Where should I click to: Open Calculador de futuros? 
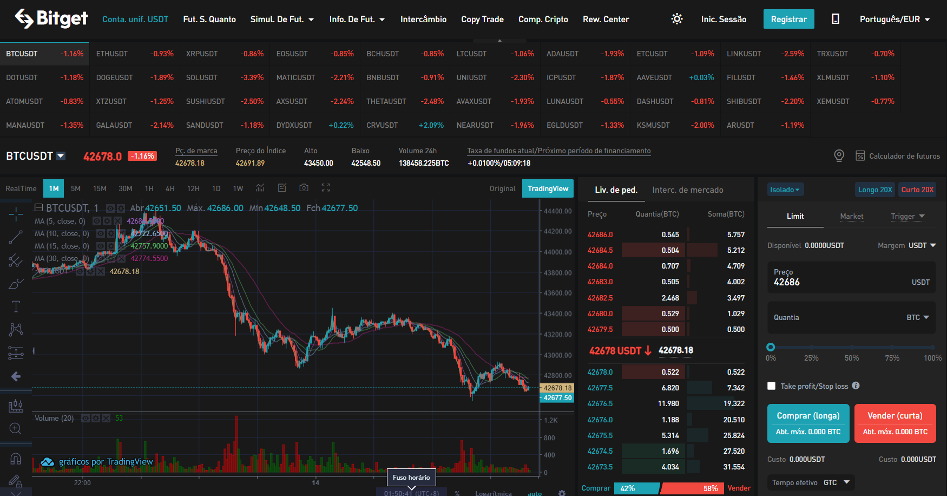tap(898, 156)
